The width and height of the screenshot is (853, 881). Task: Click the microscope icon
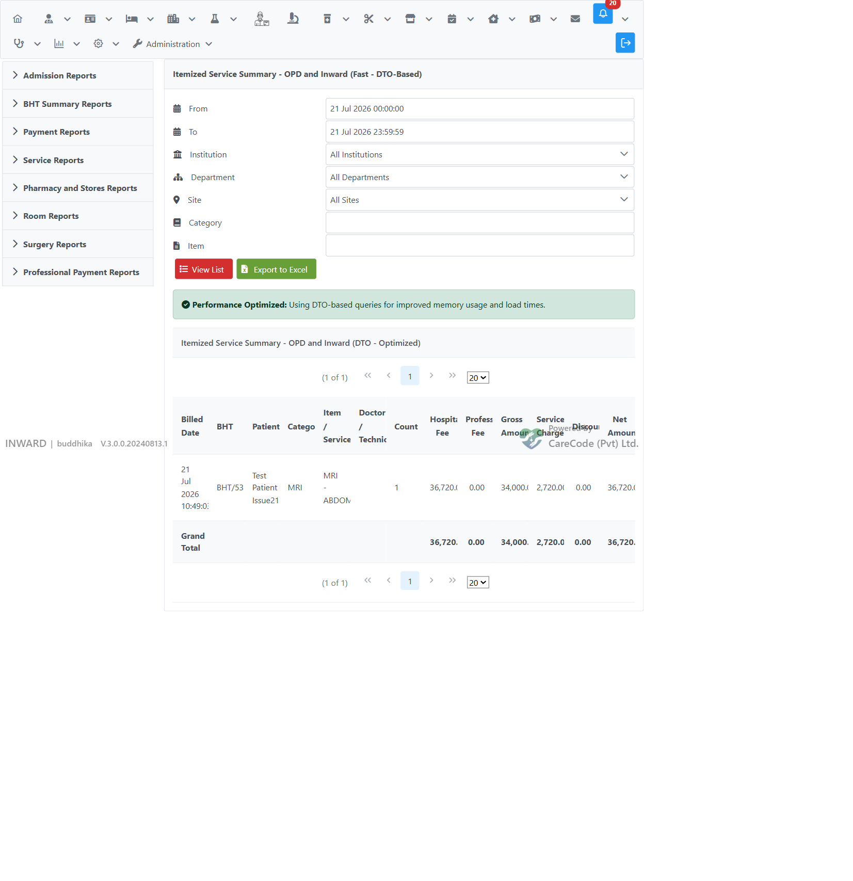293,19
